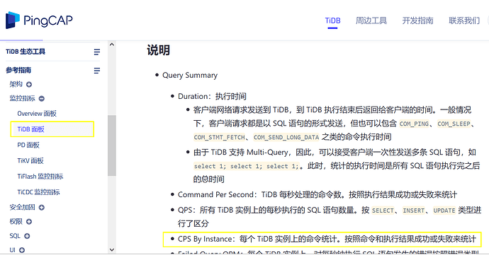Click the sidebar scrollbar thumb
Viewport: 489px width, 255px height.
click(x=112, y=146)
